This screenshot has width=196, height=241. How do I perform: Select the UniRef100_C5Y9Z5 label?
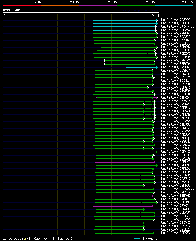(x=176, y=101)
